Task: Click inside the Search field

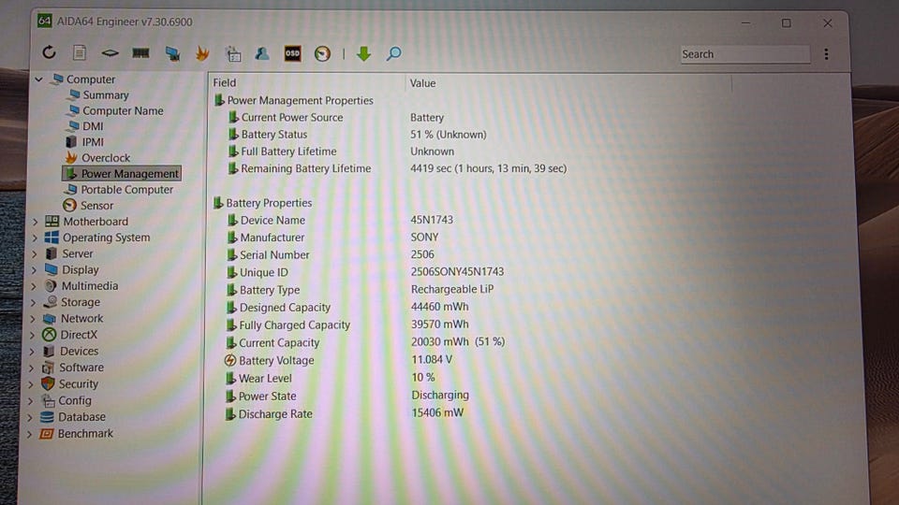Action: (x=744, y=54)
